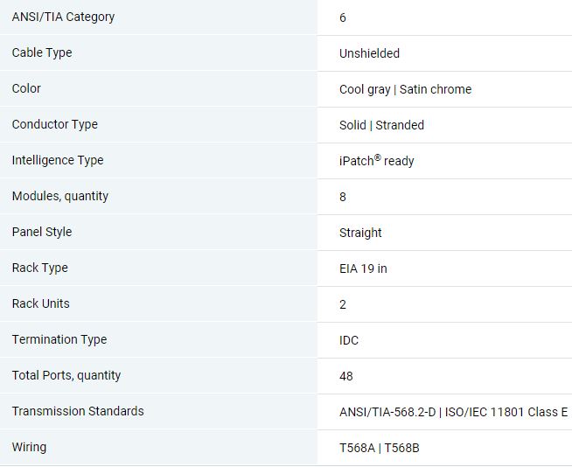Select the Modules, quantity label
The width and height of the screenshot is (572, 467).
click(x=60, y=196)
